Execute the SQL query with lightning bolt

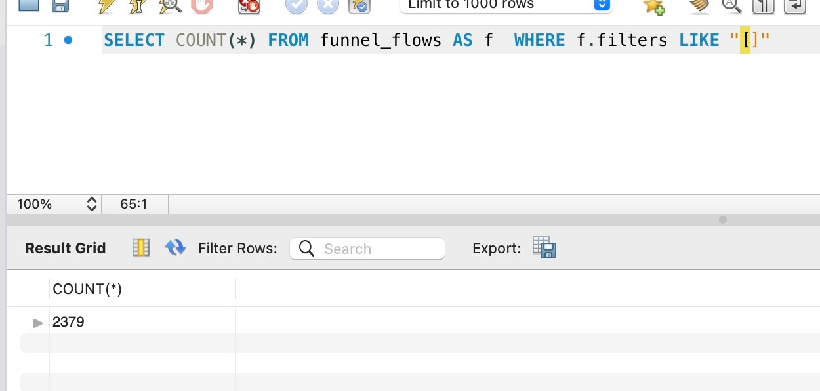[105, 7]
